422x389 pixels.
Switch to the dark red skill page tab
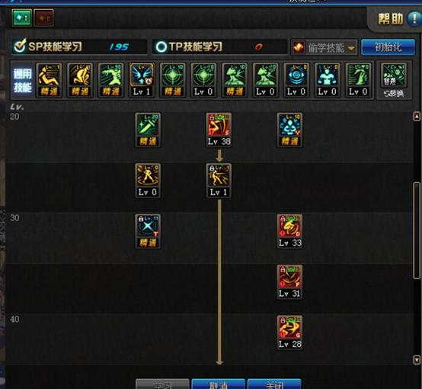click(x=43, y=18)
